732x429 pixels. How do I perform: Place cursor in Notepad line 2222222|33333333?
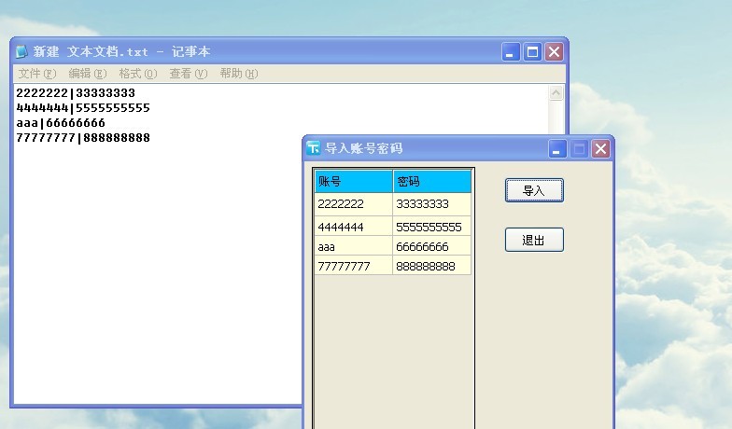coord(76,93)
